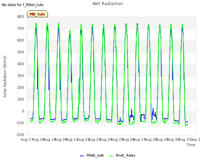Click the Sep 1 x-axis date label
This screenshot has height=162, width=216.
tap(195, 139)
